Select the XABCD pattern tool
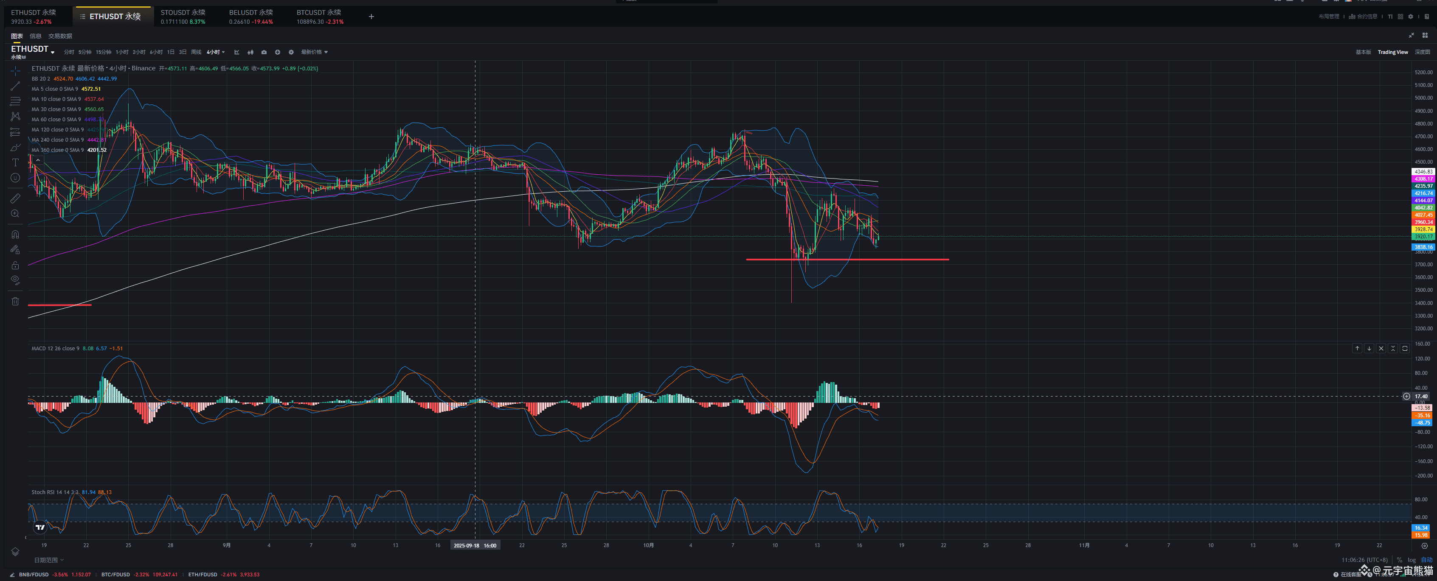1437x581 pixels. [x=15, y=117]
